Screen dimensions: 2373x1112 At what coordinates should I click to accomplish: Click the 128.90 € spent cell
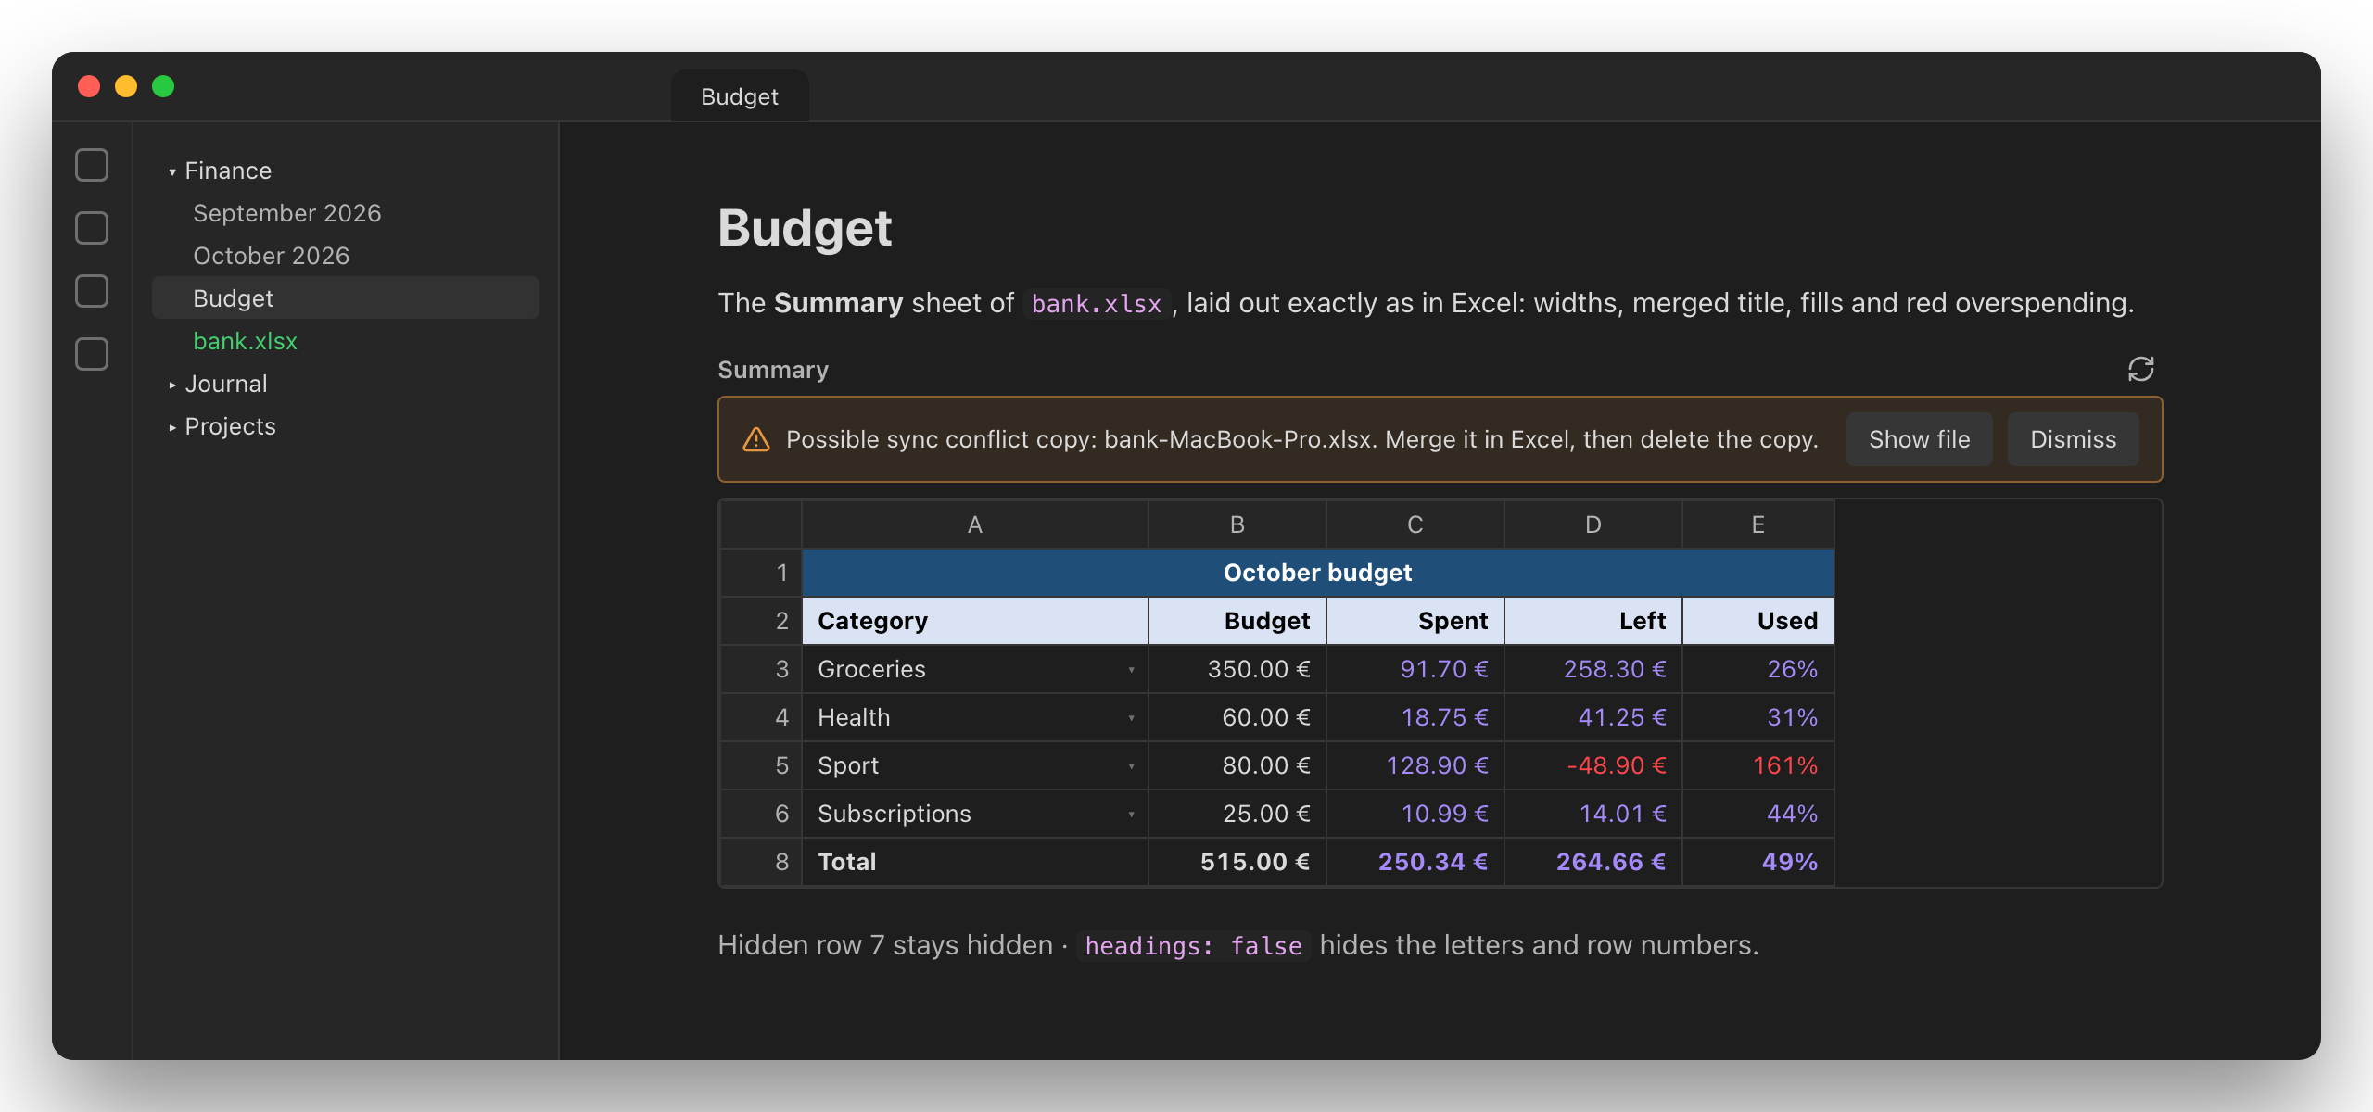[x=1415, y=765]
